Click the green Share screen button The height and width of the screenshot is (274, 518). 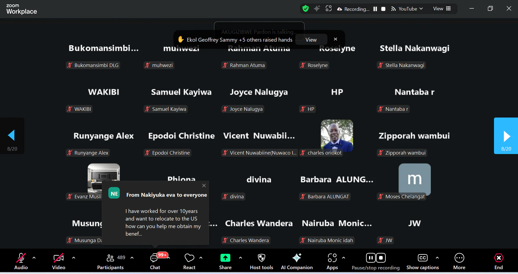tap(225, 258)
